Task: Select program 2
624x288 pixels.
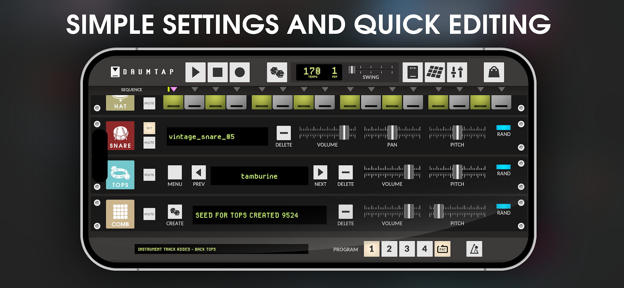Action: tap(389, 249)
